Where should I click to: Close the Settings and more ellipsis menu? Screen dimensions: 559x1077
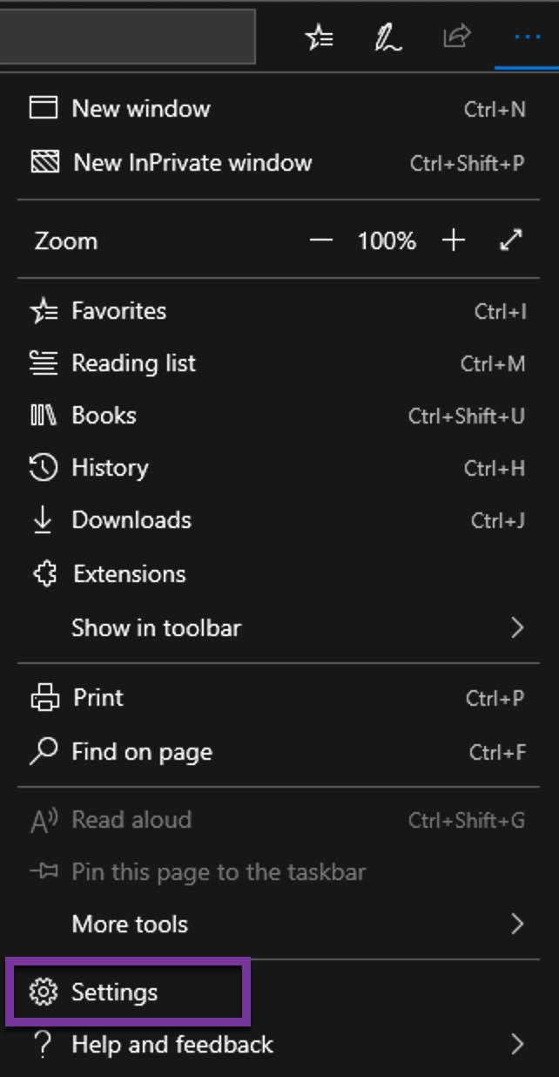(x=527, y=37)
